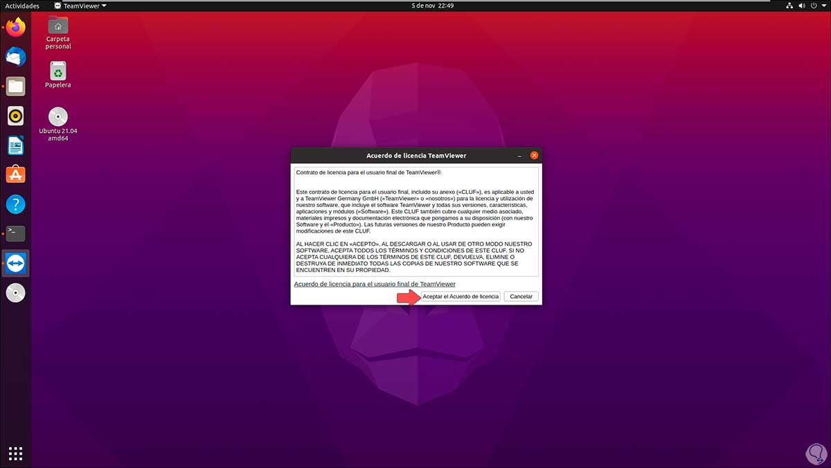Click the paragraph starting 'AL HACER CLIC EN «ACEPTO»'
This screenshot has height=468, width=831.
(x=414, y=257)
